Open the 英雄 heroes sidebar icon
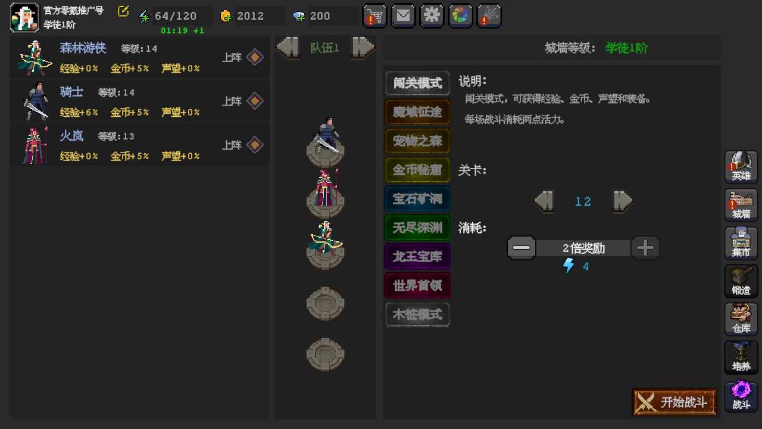The image size is (762, 429). [741, 167]
